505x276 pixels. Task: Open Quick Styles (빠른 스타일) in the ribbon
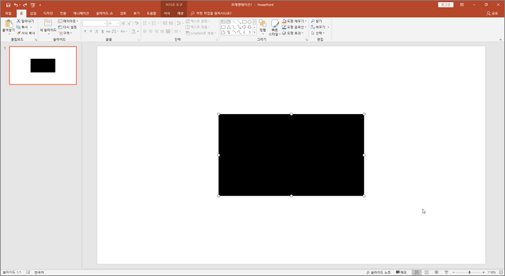pyautogui.click(x=275, y=27)
